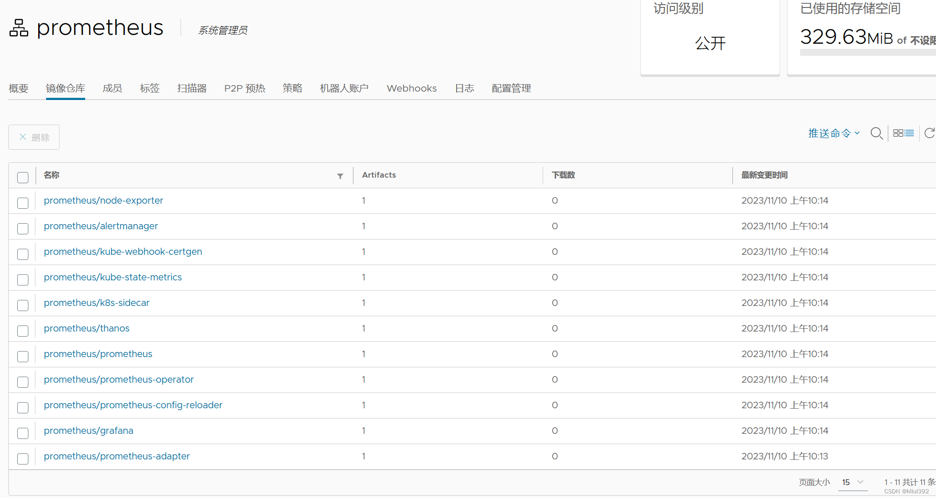The width and height of the screenshot is (936, 498).
Task: Open the Webhooks tab
Action: click(x=411, y=88)
